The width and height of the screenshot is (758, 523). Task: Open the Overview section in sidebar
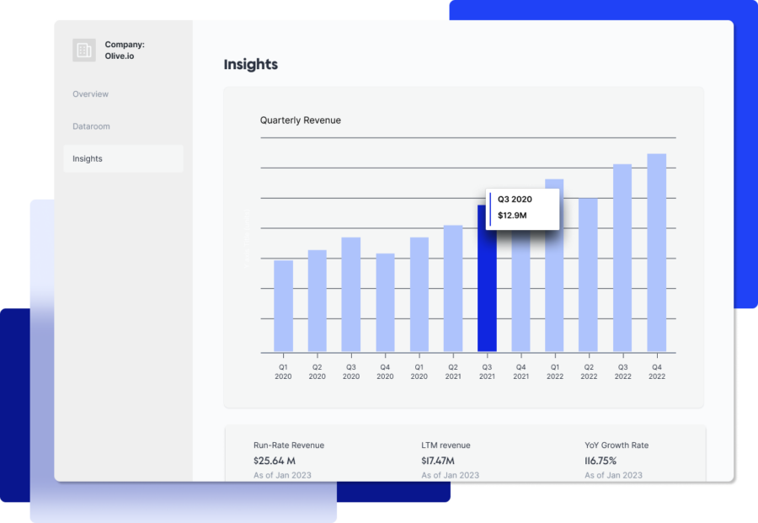coord(91,94)
